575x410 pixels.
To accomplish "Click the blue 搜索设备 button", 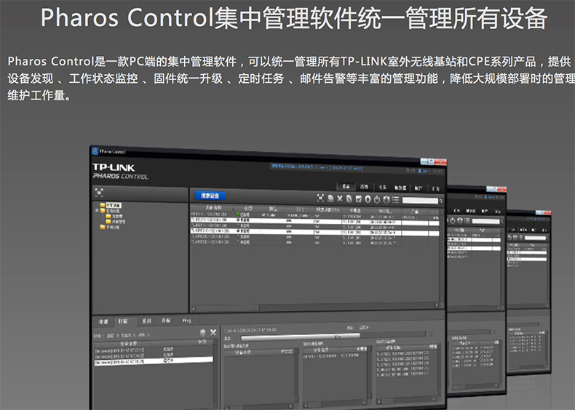I will [210, 196].
